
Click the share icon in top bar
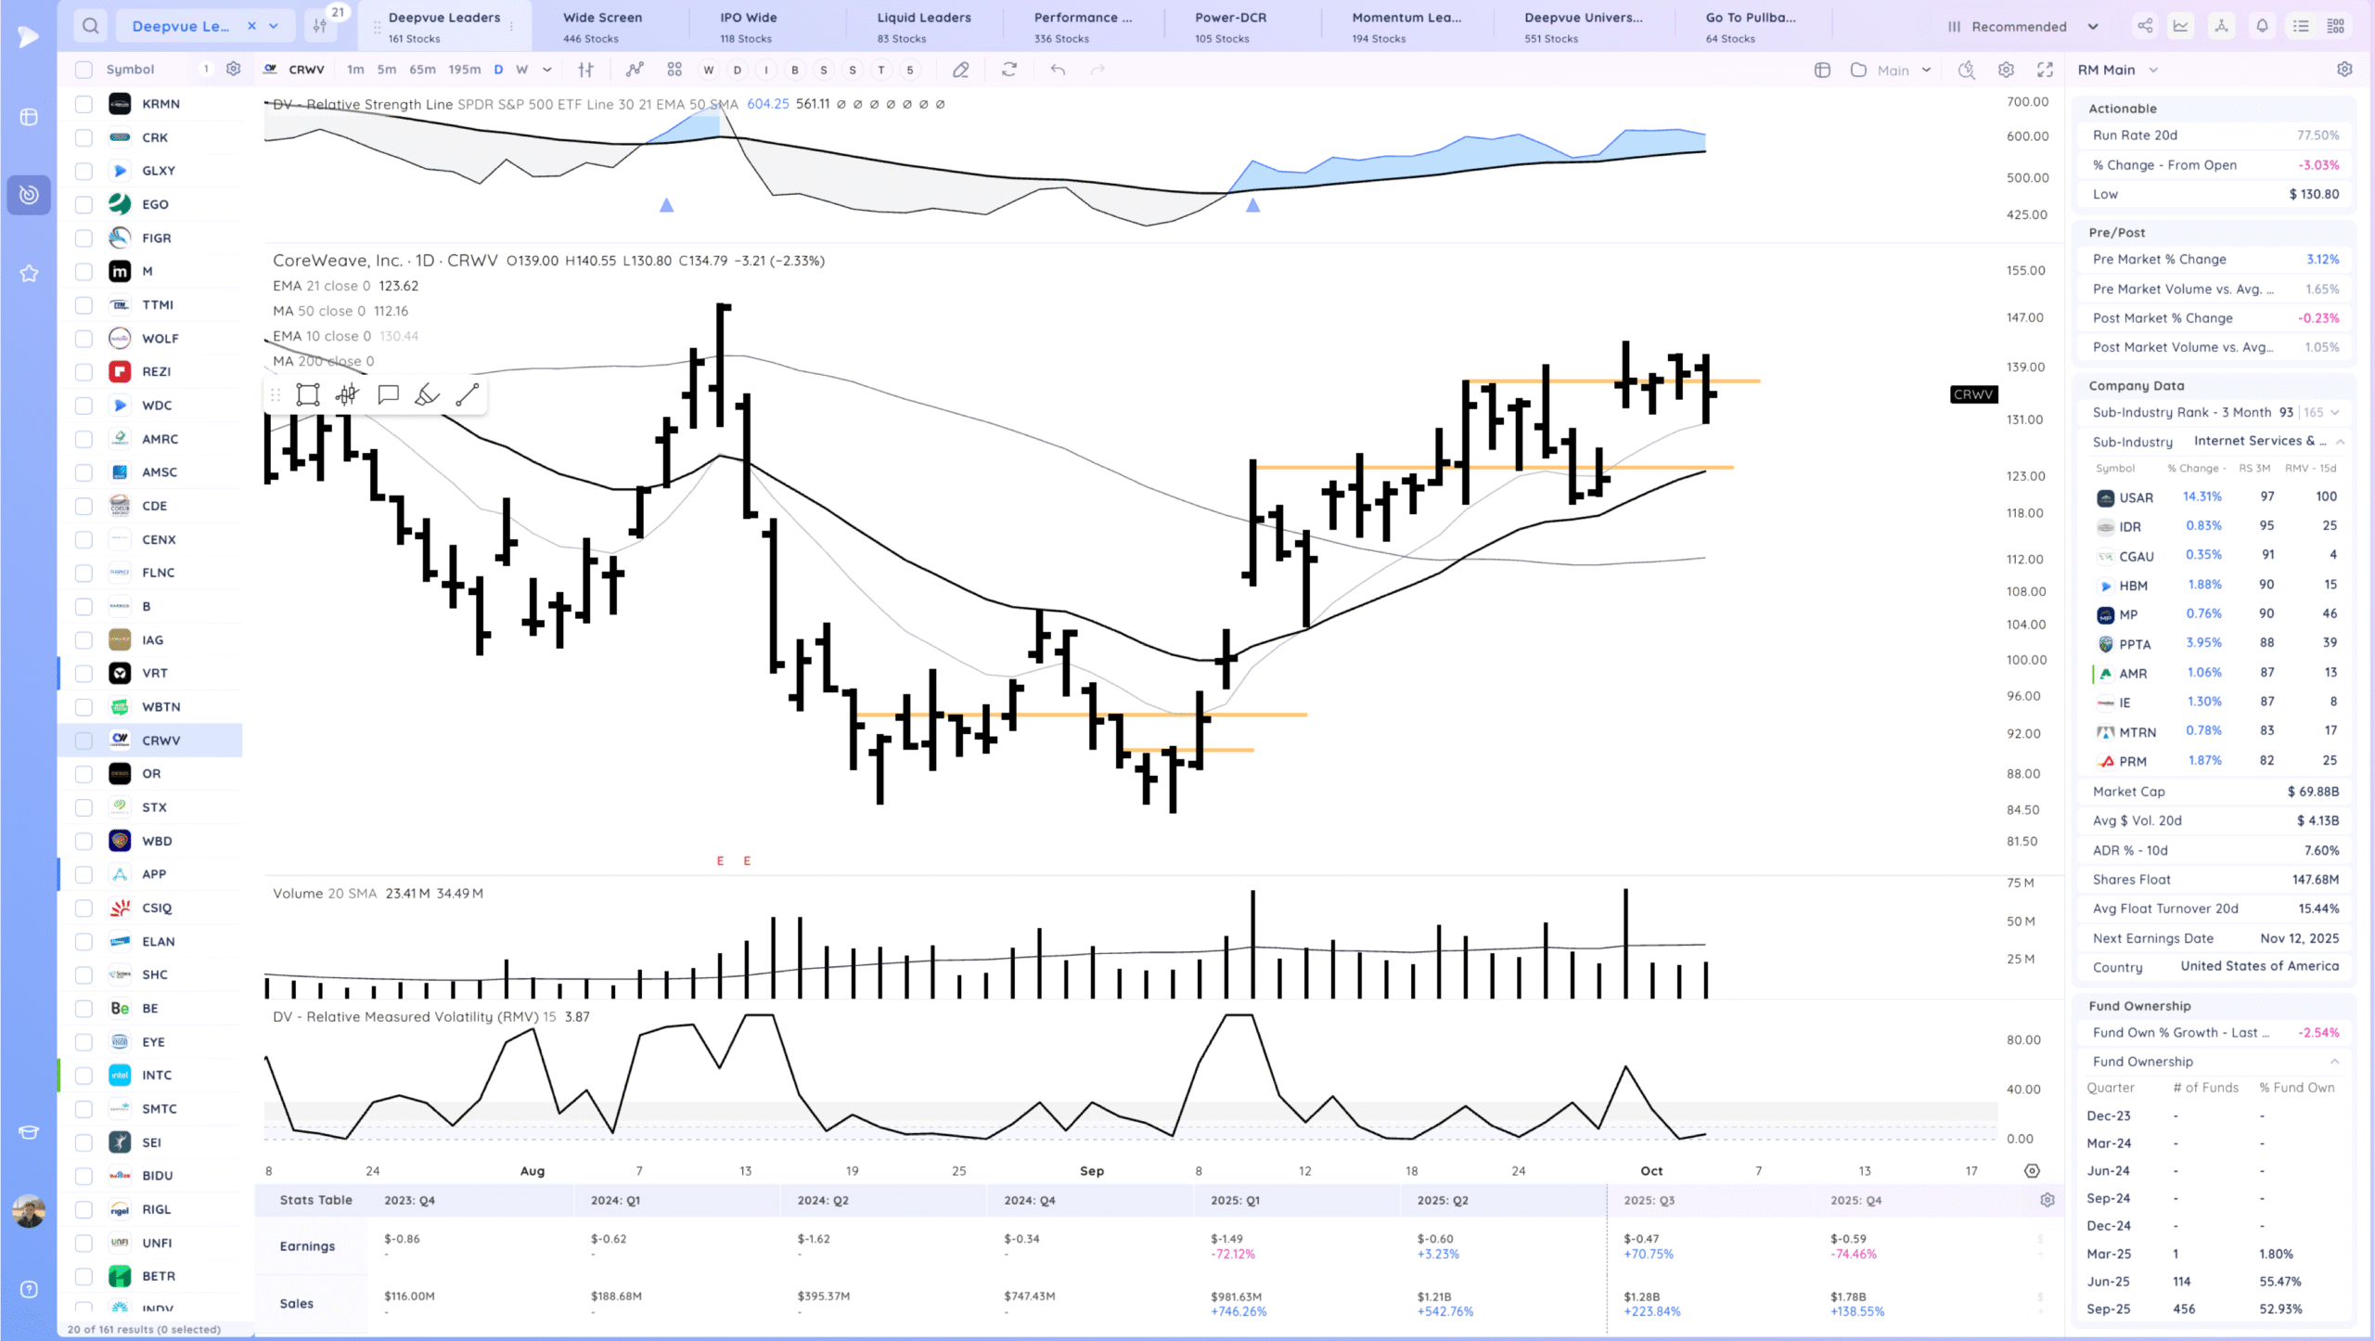tap(2145, 26)
